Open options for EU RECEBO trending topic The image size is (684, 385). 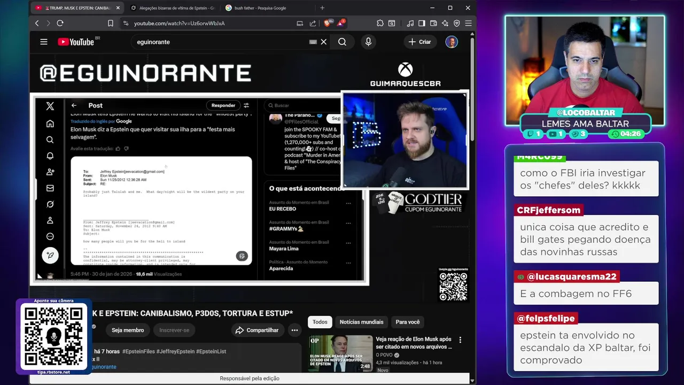[348, 203]
